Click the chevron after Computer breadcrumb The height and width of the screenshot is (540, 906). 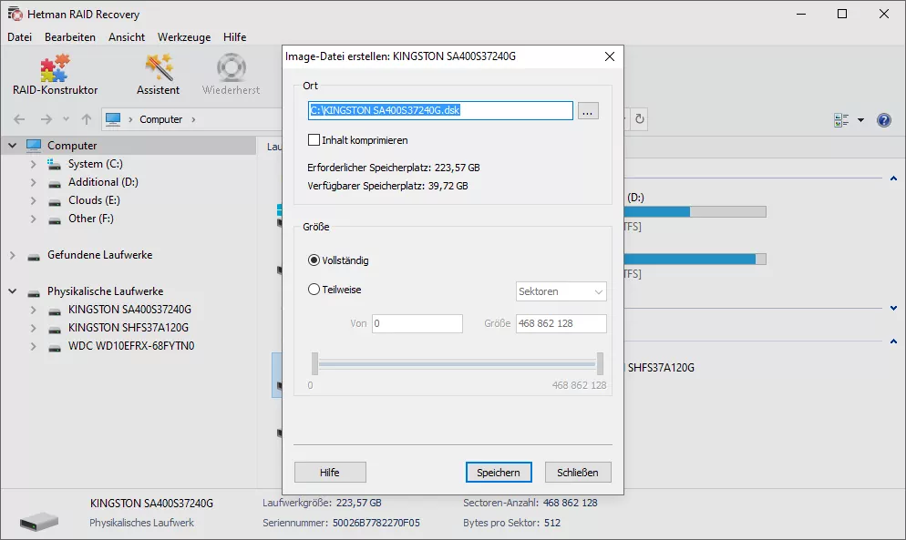pyautogui.click(x=193, y=119)
